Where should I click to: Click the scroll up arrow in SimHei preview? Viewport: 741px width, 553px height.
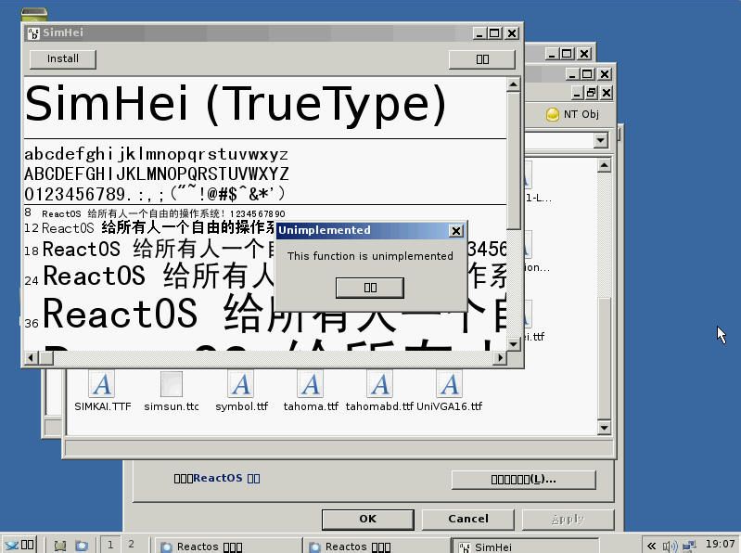[513, 84]
